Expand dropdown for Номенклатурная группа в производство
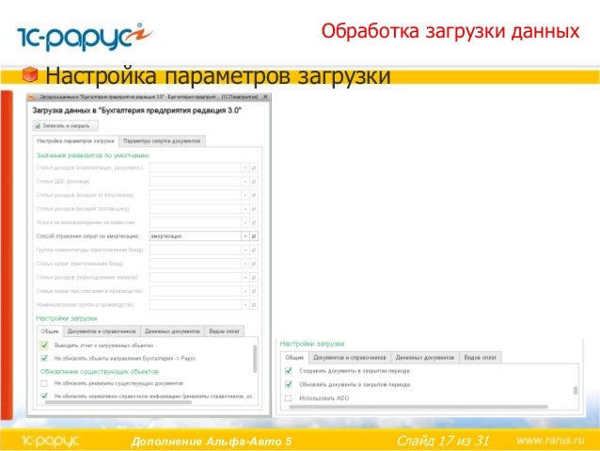The width and height of the screenshot is (600, 451). tap(245, 305)
